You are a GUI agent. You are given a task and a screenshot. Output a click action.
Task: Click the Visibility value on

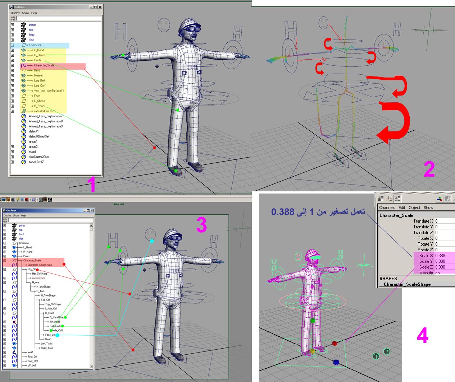click(445, 273)
